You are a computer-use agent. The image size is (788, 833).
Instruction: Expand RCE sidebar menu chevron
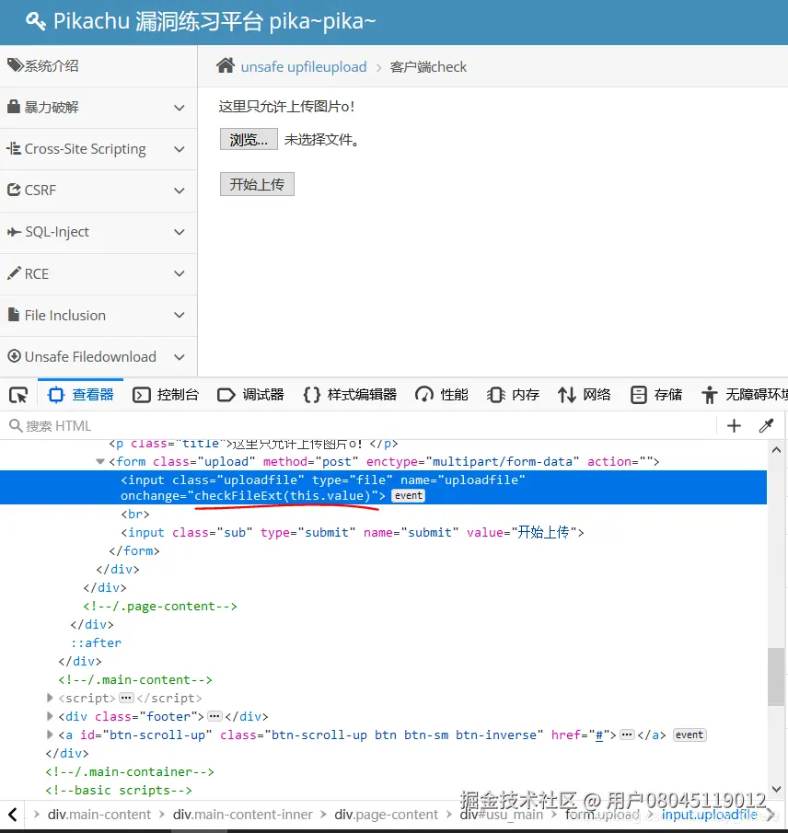[180, 273]
